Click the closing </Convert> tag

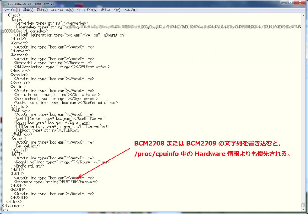click(x=20, y=51)
